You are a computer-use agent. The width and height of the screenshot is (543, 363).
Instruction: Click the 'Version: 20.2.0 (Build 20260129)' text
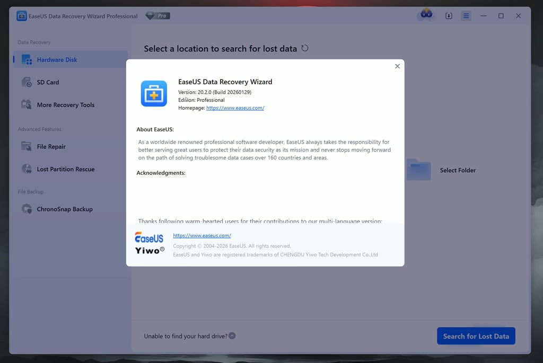pyautogui.click(x=215, y=92)
